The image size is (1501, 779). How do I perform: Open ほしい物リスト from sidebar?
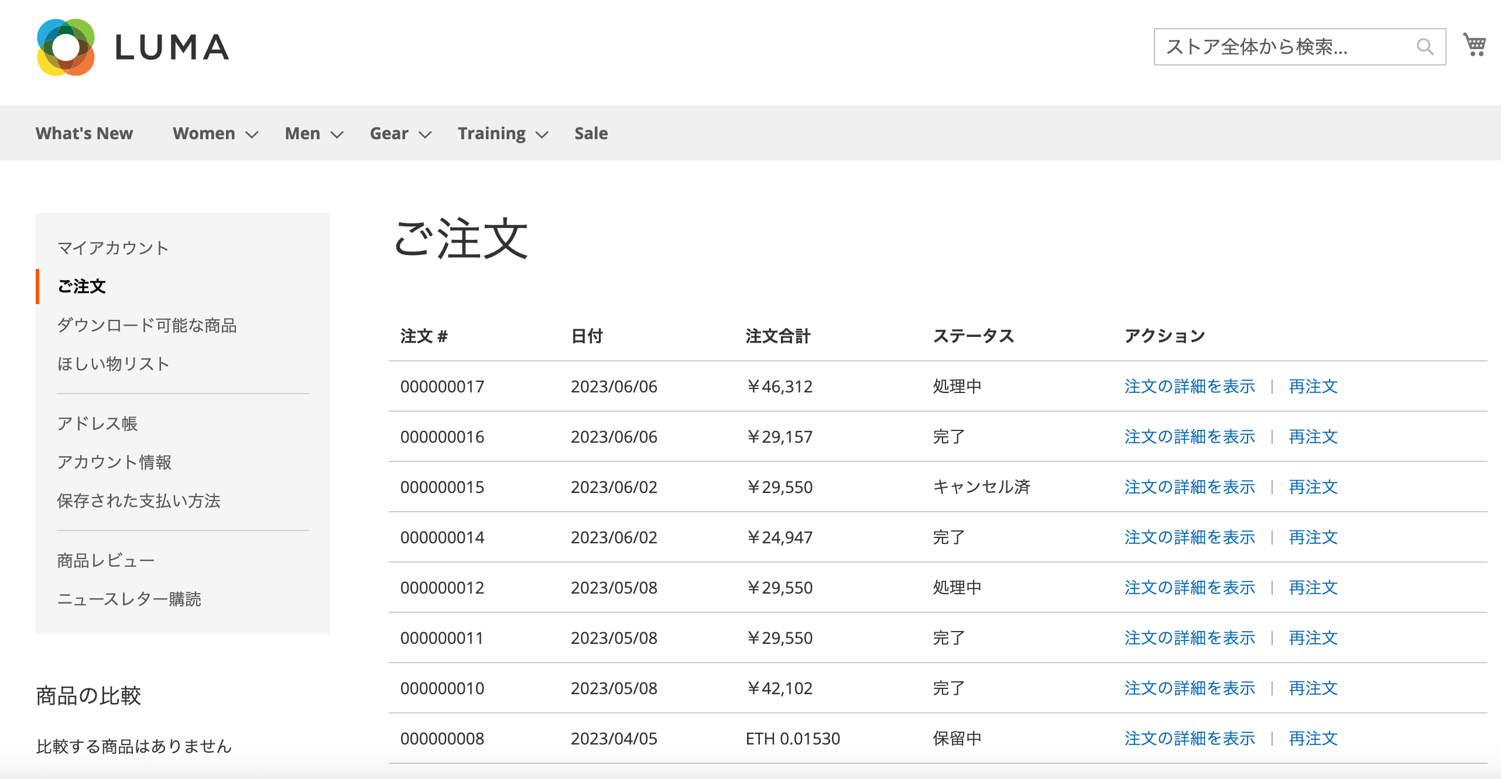[x=112, y=363]
